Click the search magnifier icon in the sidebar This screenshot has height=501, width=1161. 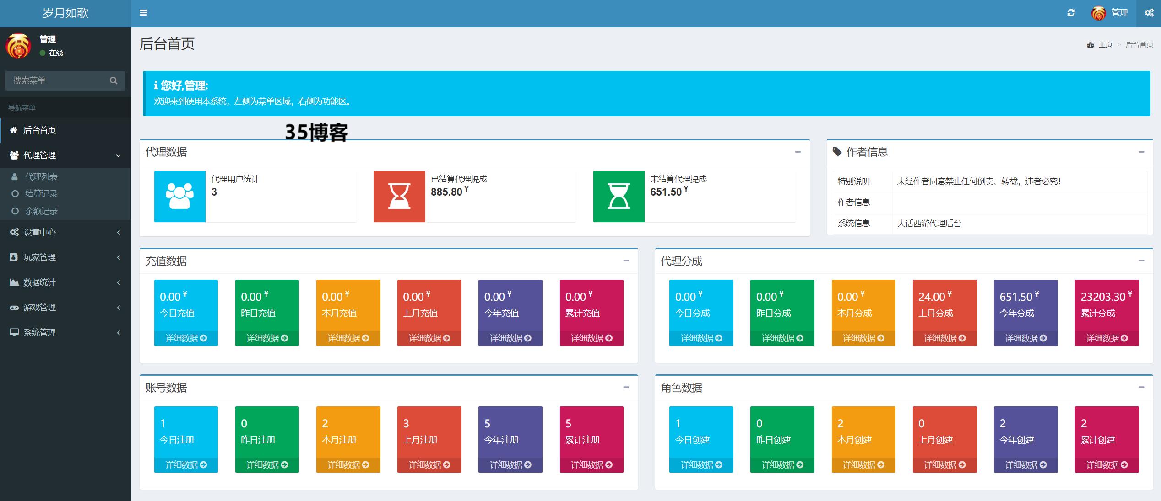(x=114, y=80)
